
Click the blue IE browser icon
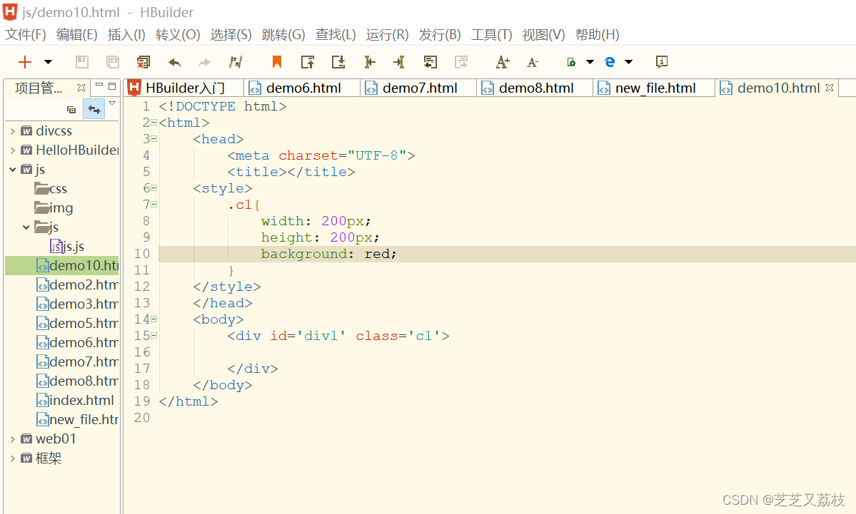tap(610, 62)
